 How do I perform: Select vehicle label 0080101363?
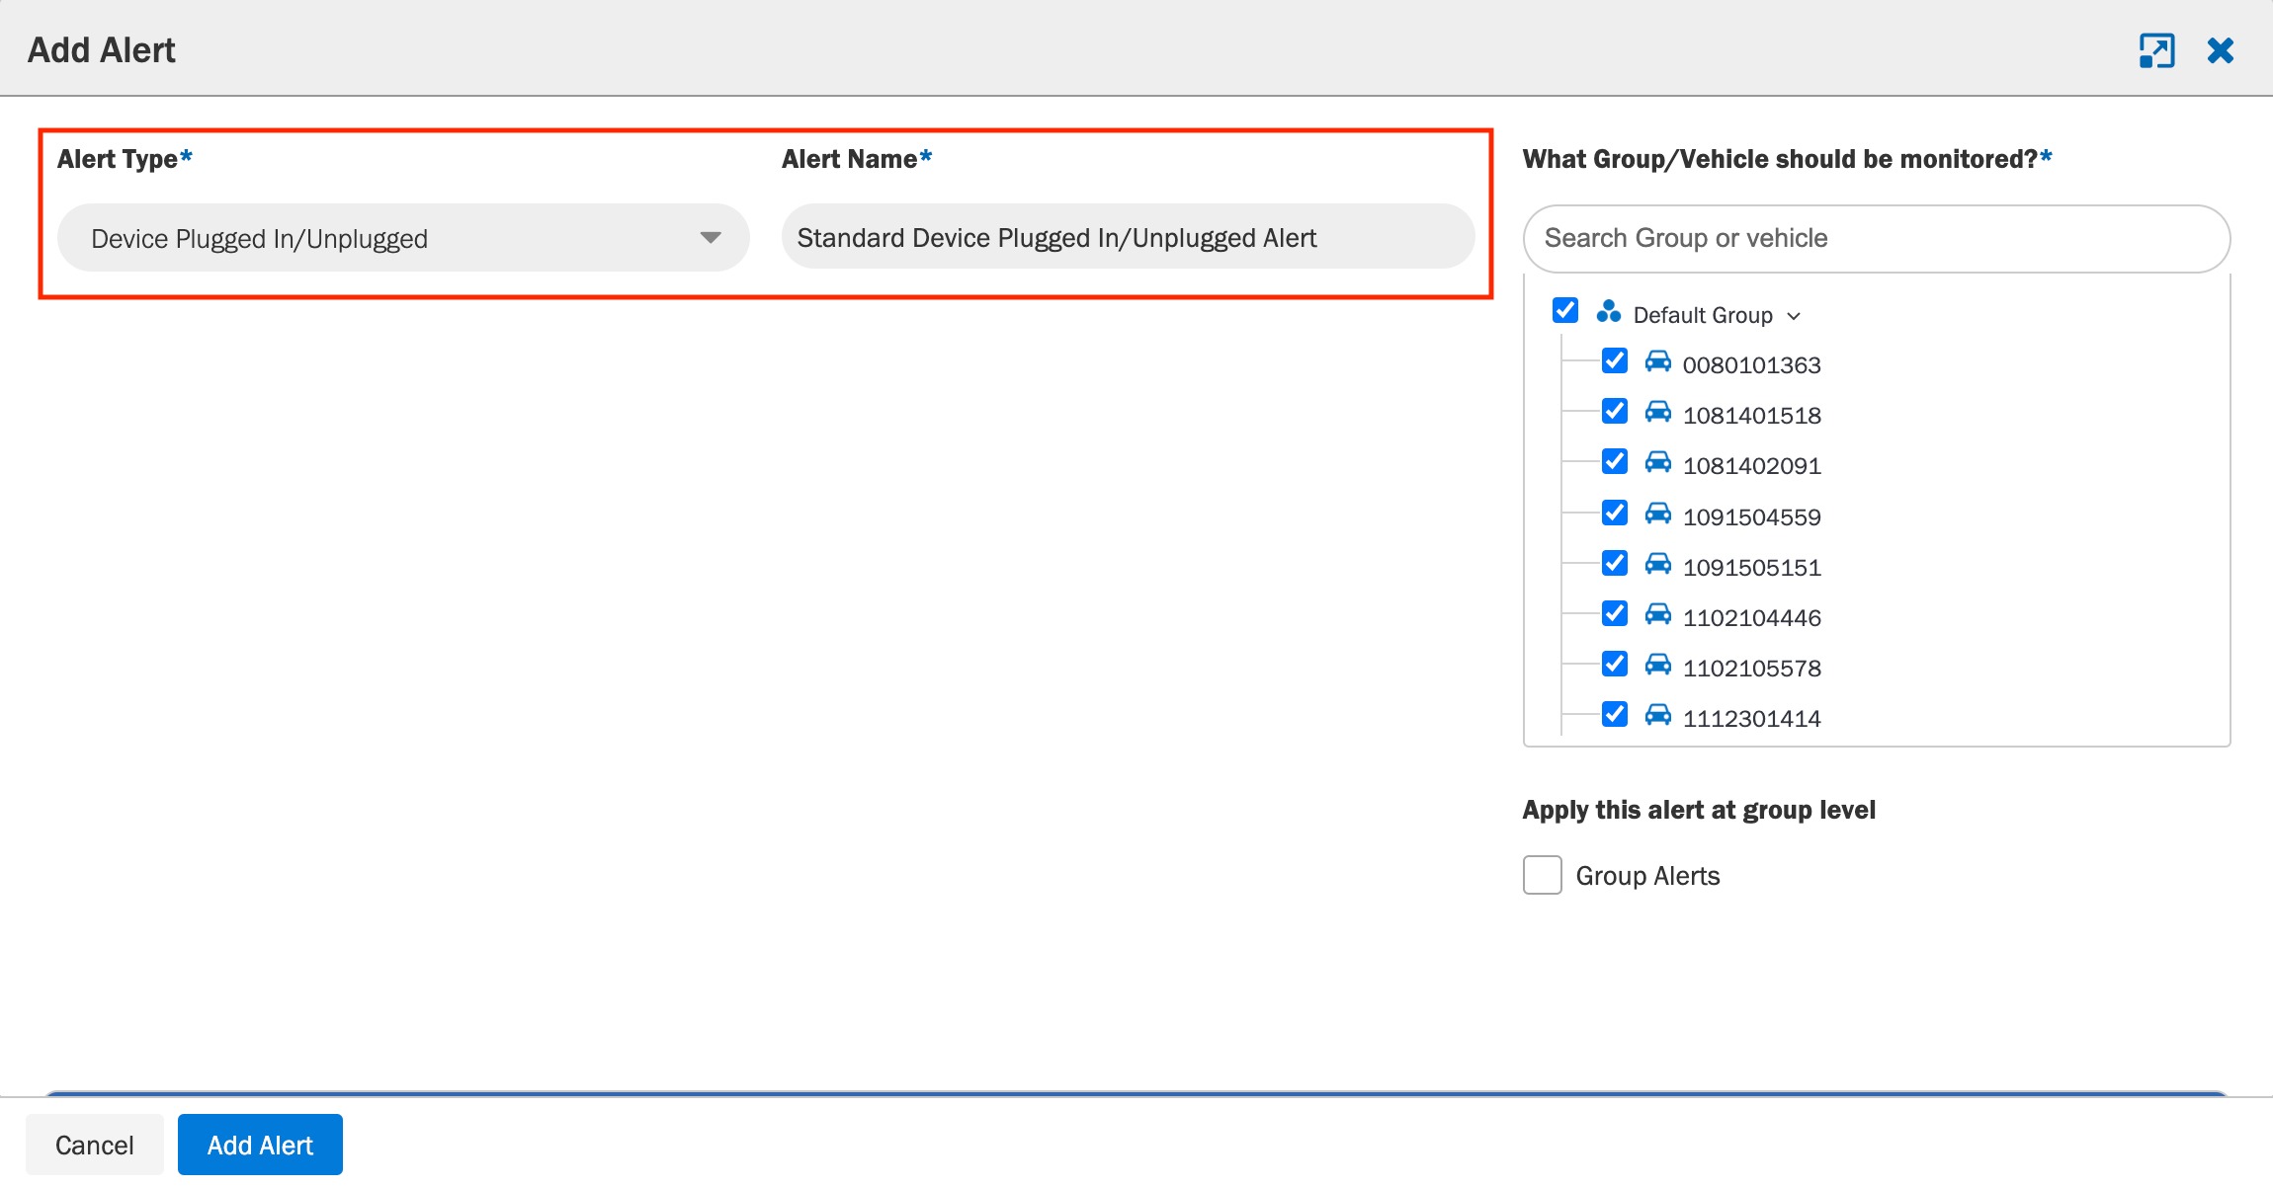1751,365
